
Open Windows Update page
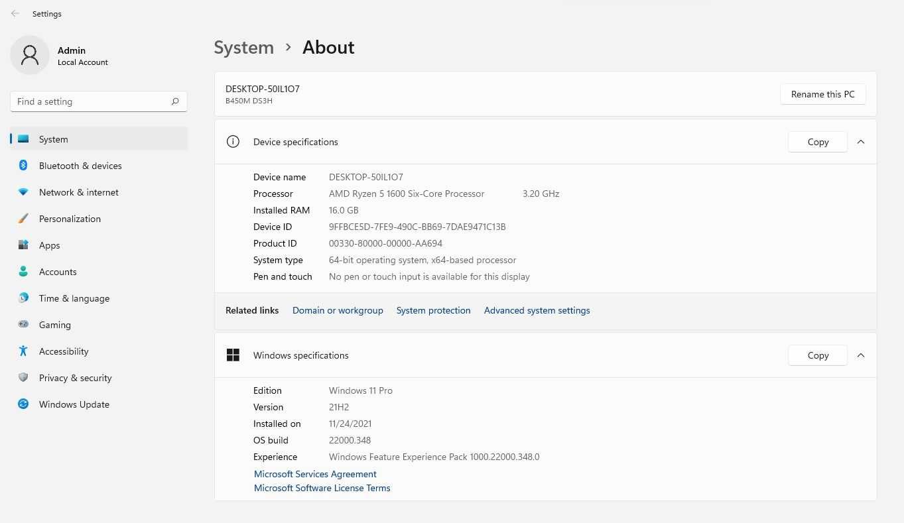coord(99,404)
